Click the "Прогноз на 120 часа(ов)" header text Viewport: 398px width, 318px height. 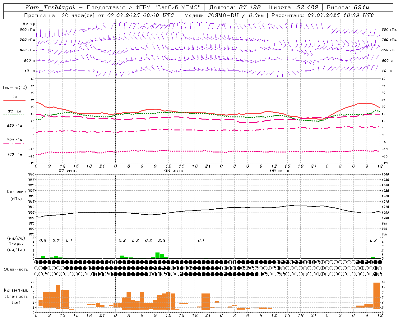(x=60, y=15)
